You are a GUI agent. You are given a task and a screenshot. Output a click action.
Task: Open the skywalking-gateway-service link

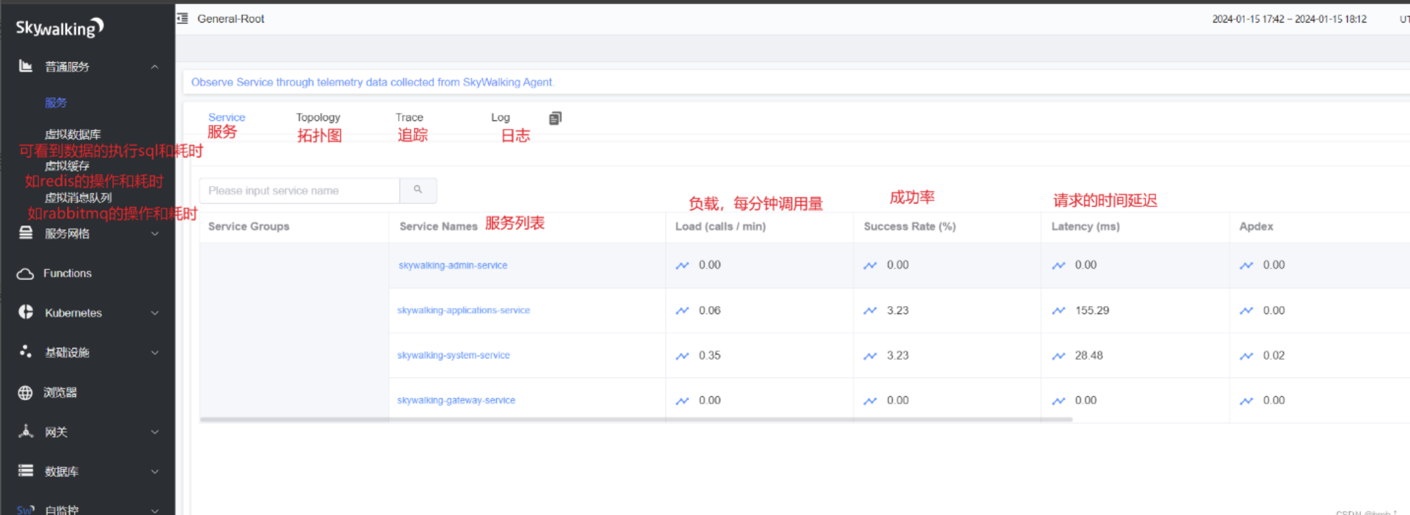click(x=456, y=400)
